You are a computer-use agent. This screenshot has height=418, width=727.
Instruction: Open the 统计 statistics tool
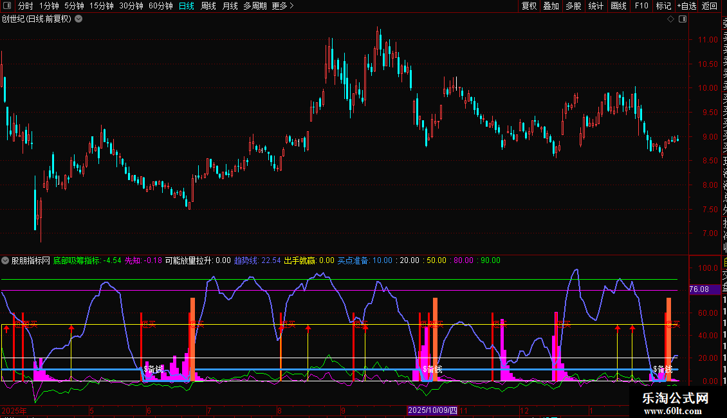(596, 6)
